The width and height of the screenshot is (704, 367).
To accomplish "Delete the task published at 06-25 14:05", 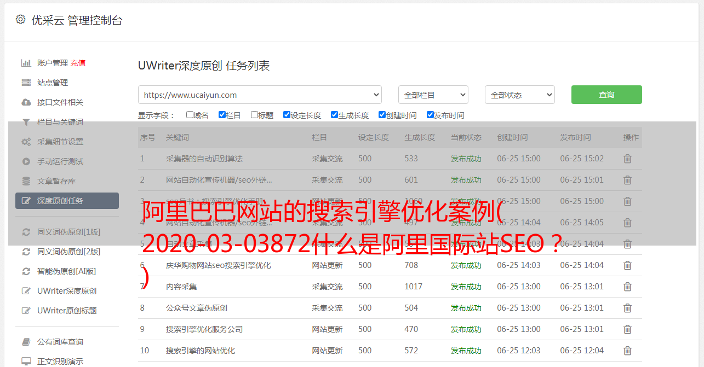I will pyautogui.click(x=628, y=223).
